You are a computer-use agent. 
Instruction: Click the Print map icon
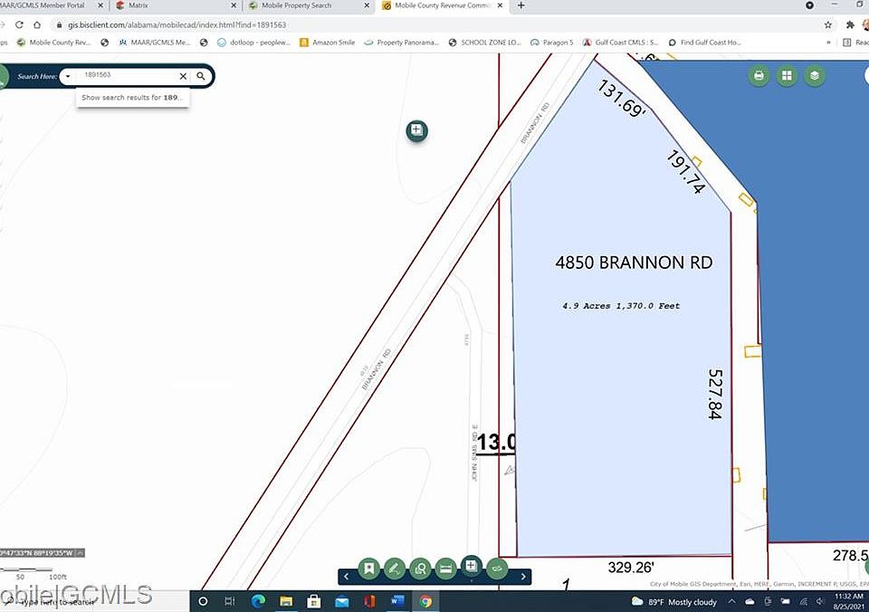759,75
